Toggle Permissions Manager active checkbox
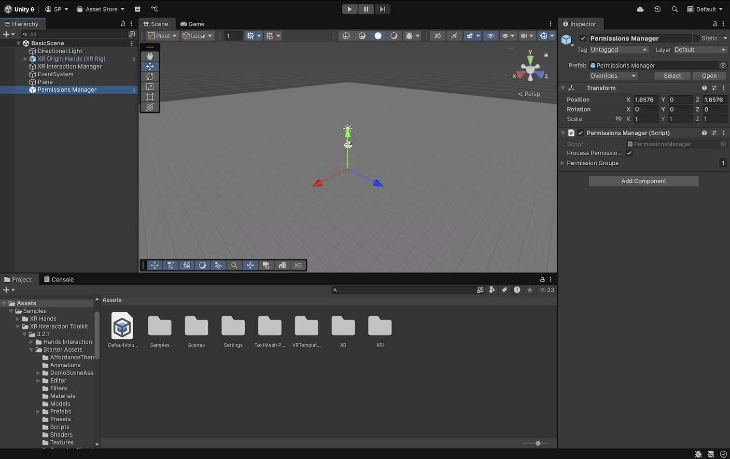Image resolution: width=730 pixels, height=459 pixels. coord(583,38)
